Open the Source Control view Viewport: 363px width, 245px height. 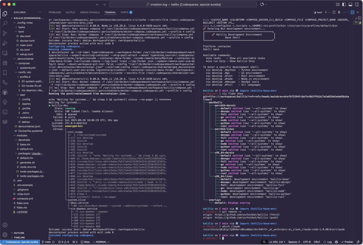(5, 33)
